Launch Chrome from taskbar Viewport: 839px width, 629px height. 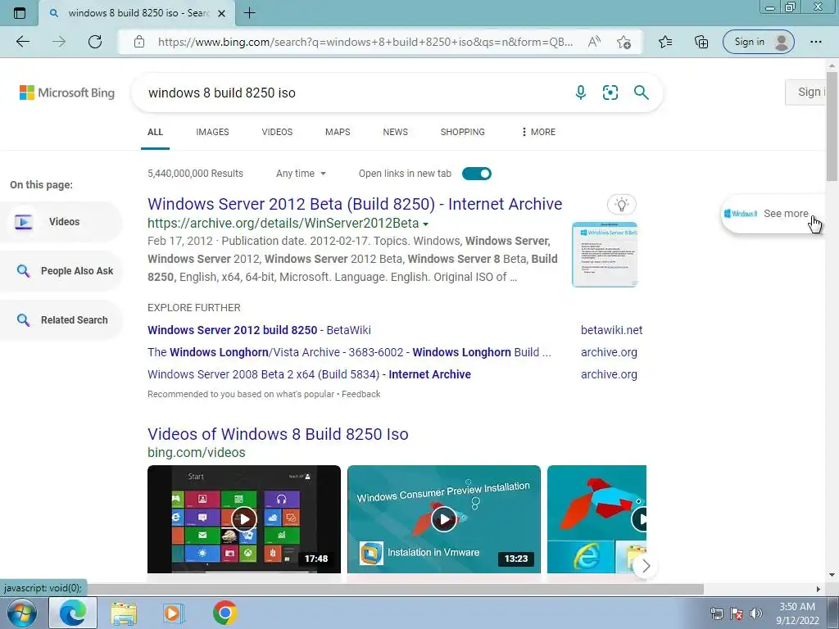pos(224,613)
